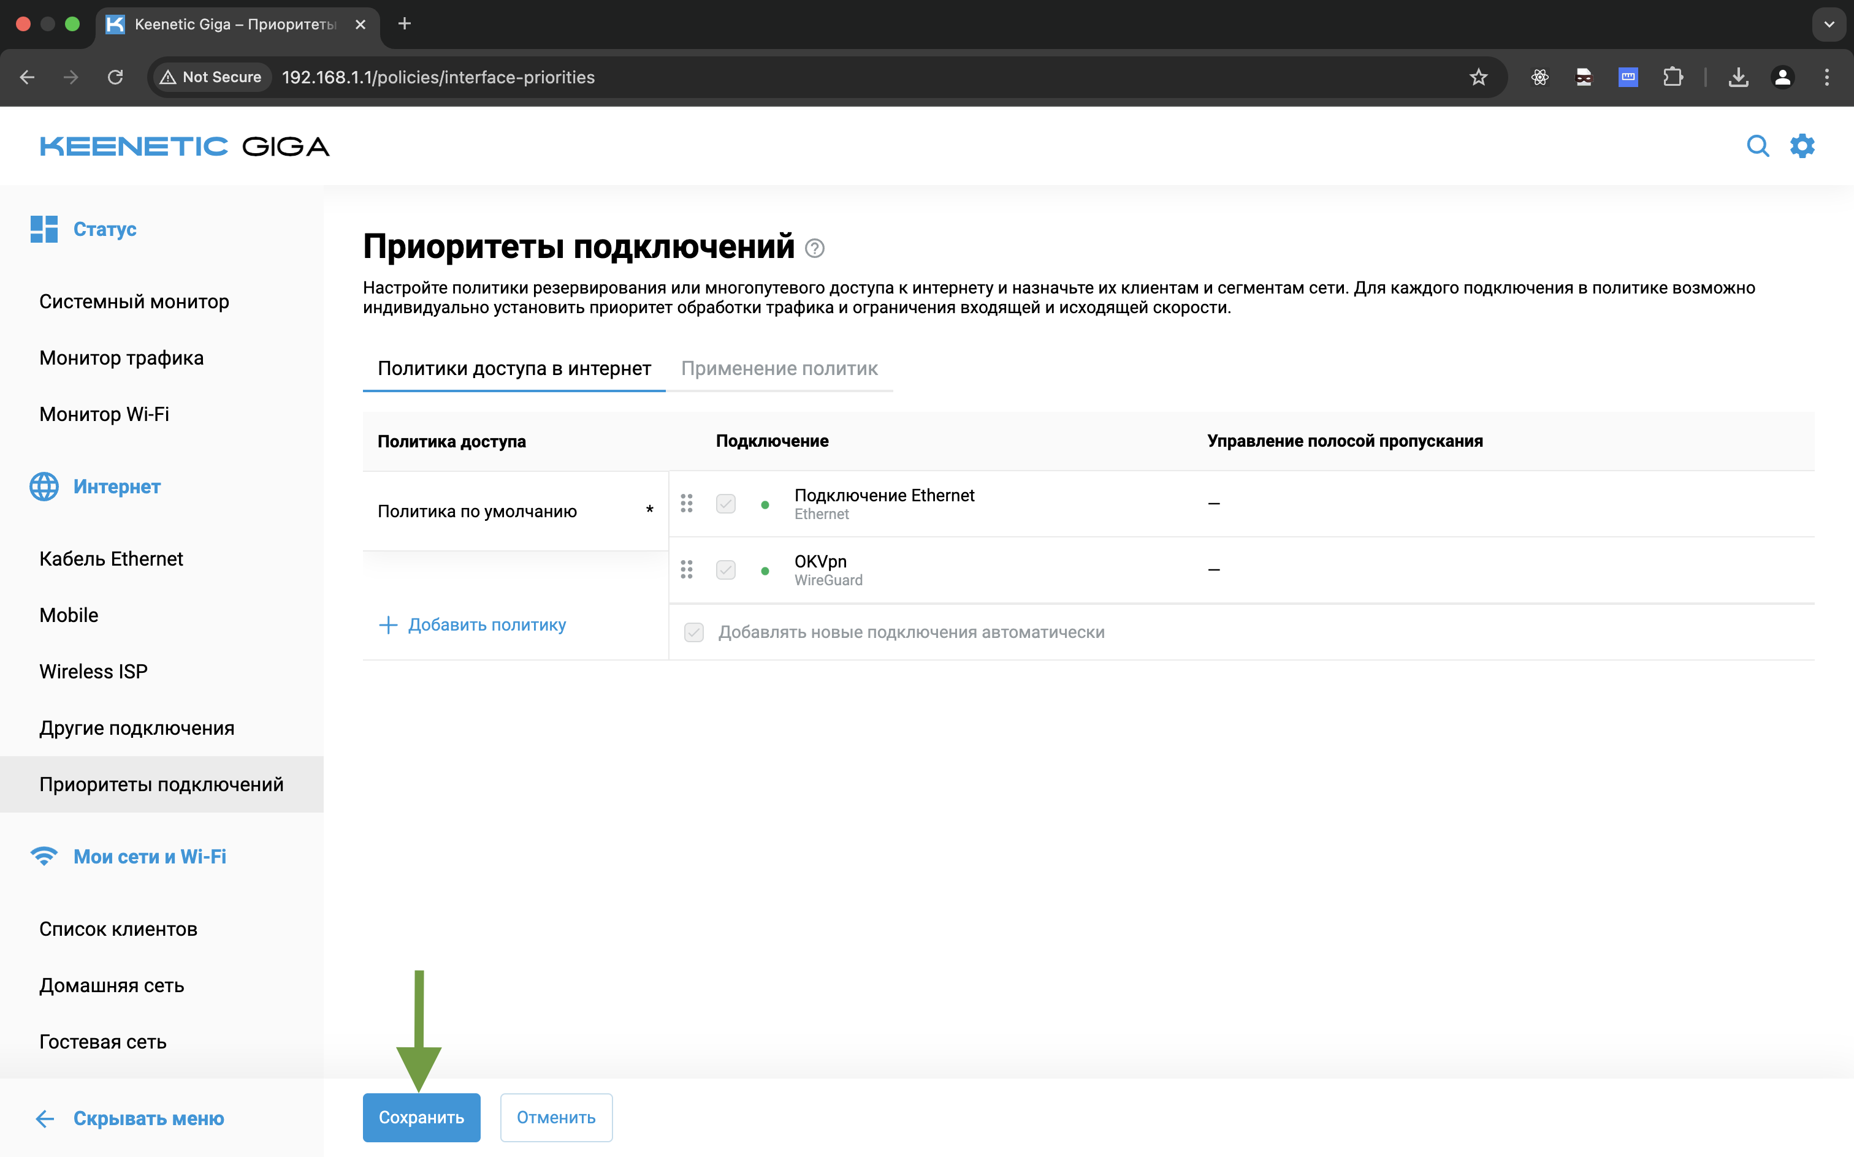This screenshot has width=1854, height=1157.
Task: Toggle the OKVpn WireGuard checkbox
Action: (726, 570)
